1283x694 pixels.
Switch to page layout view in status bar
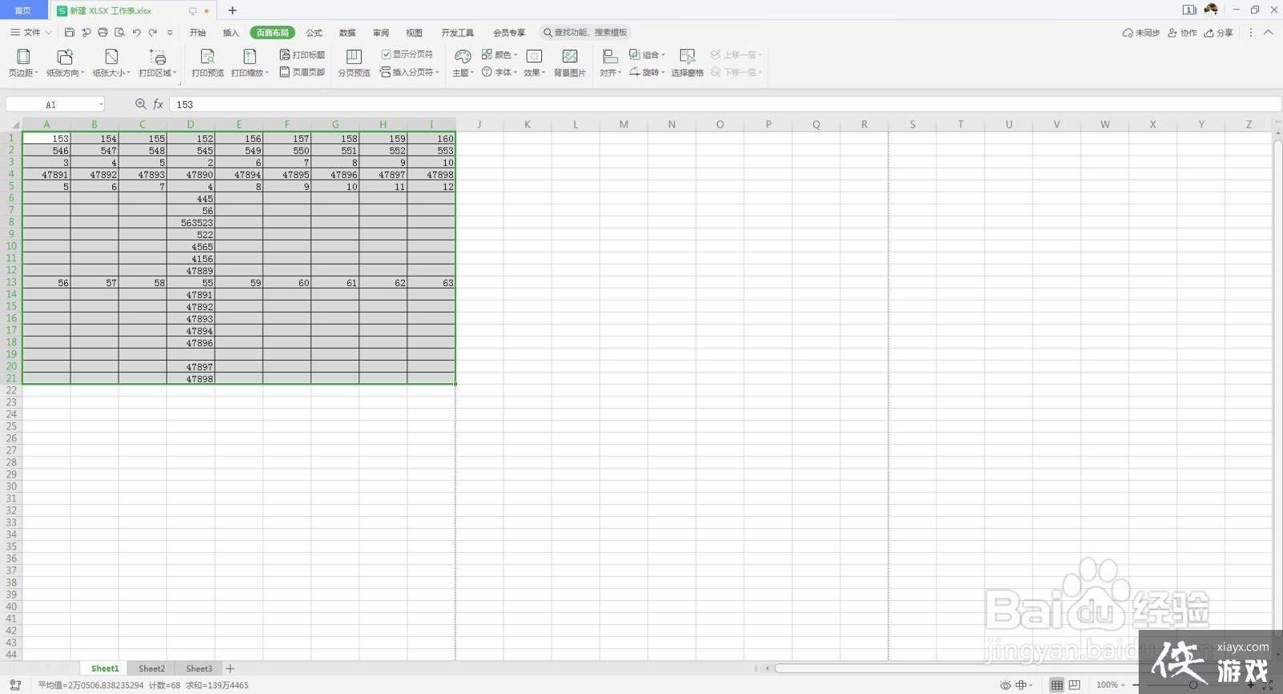pos(1075,685)
